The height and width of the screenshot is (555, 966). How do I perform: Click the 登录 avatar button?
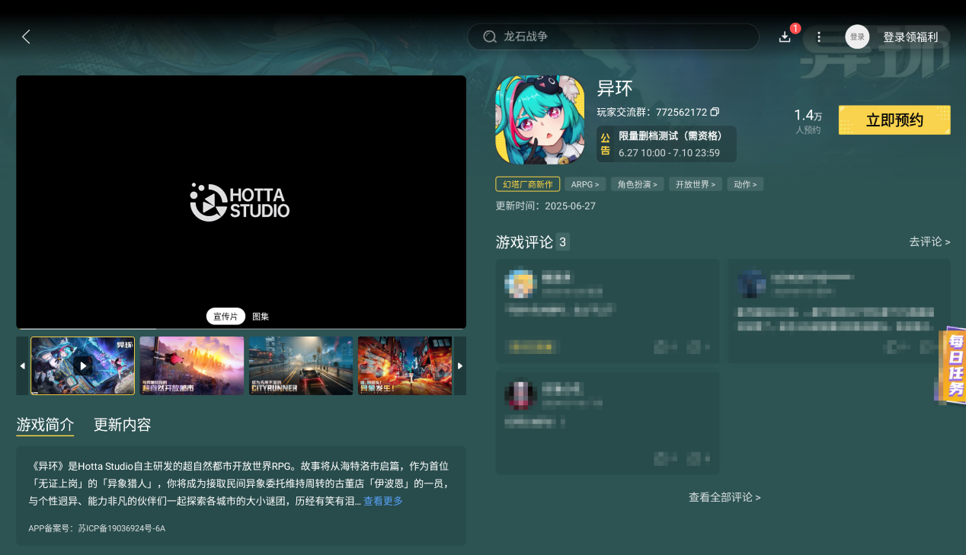(x=857, y=37)
